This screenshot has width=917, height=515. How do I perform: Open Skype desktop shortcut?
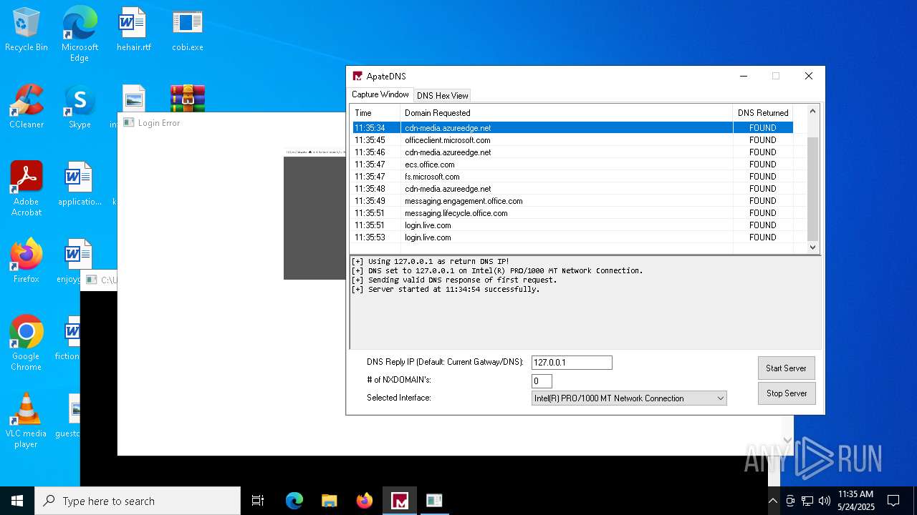[x=80, y=107]
